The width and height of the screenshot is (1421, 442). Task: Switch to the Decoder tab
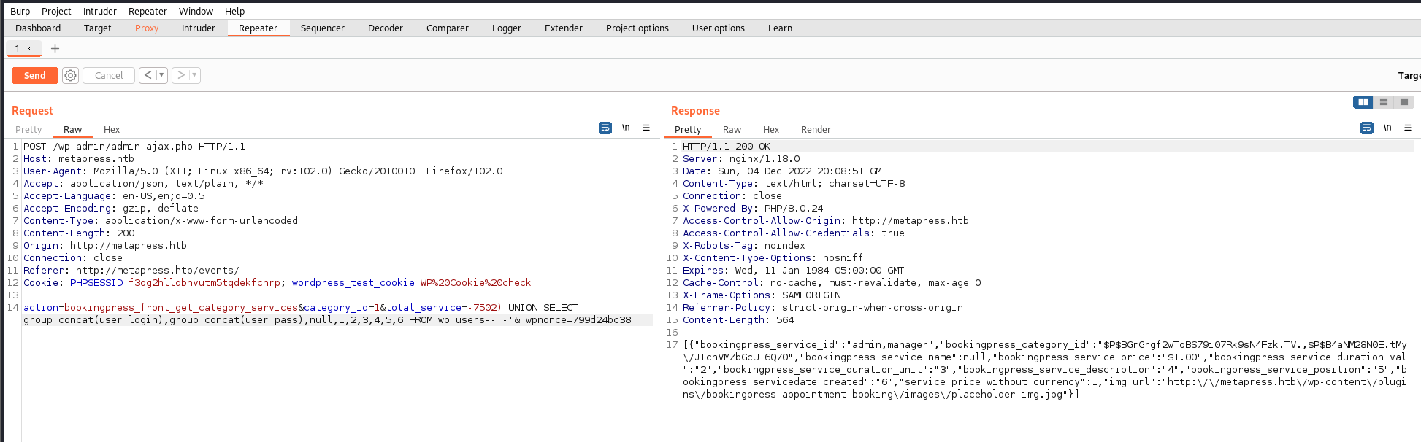[386, 28]
